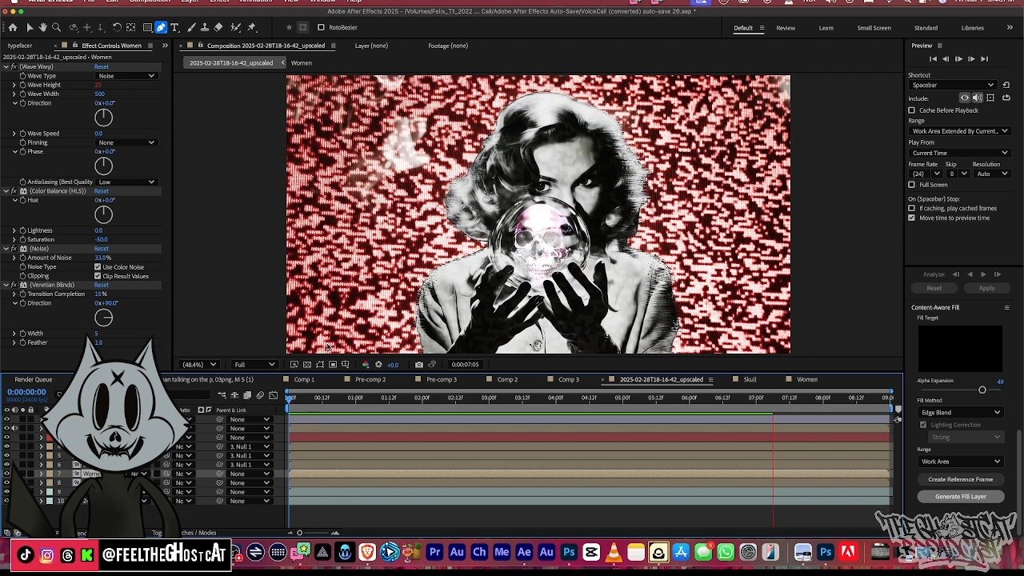
Task: Select the Hand tool
Action: click(x=42, y=27)
